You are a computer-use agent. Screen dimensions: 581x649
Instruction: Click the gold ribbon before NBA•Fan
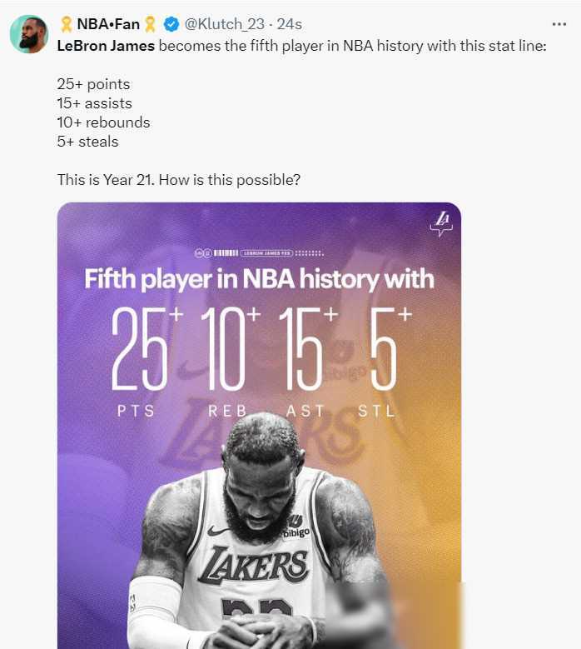click(x=66, y=24)
